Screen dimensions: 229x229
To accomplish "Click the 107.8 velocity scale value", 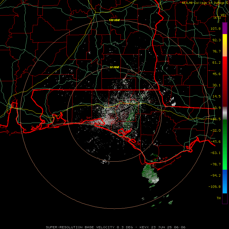I will [x=216, y=28].
